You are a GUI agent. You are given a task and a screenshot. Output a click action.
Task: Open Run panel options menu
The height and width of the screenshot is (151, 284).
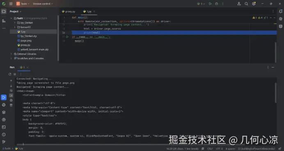pyautogui.click(x=268, y=67)
